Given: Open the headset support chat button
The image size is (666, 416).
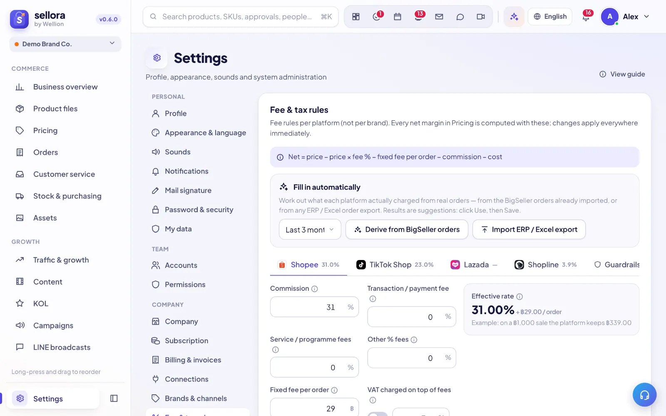Looking at the screenshot, I should 644,395.
